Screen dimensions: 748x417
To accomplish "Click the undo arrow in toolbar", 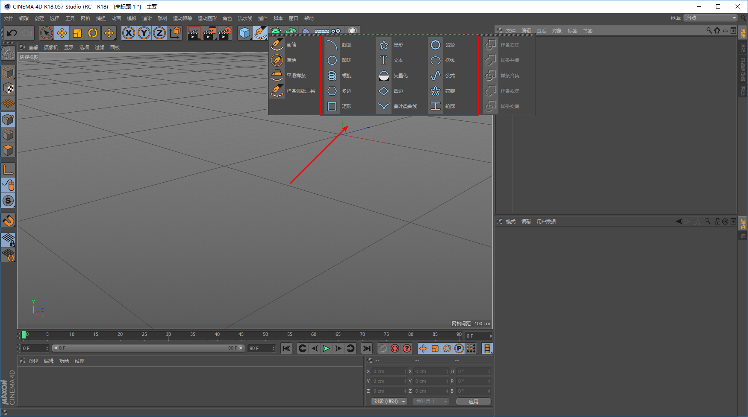I will click(12, 33).
